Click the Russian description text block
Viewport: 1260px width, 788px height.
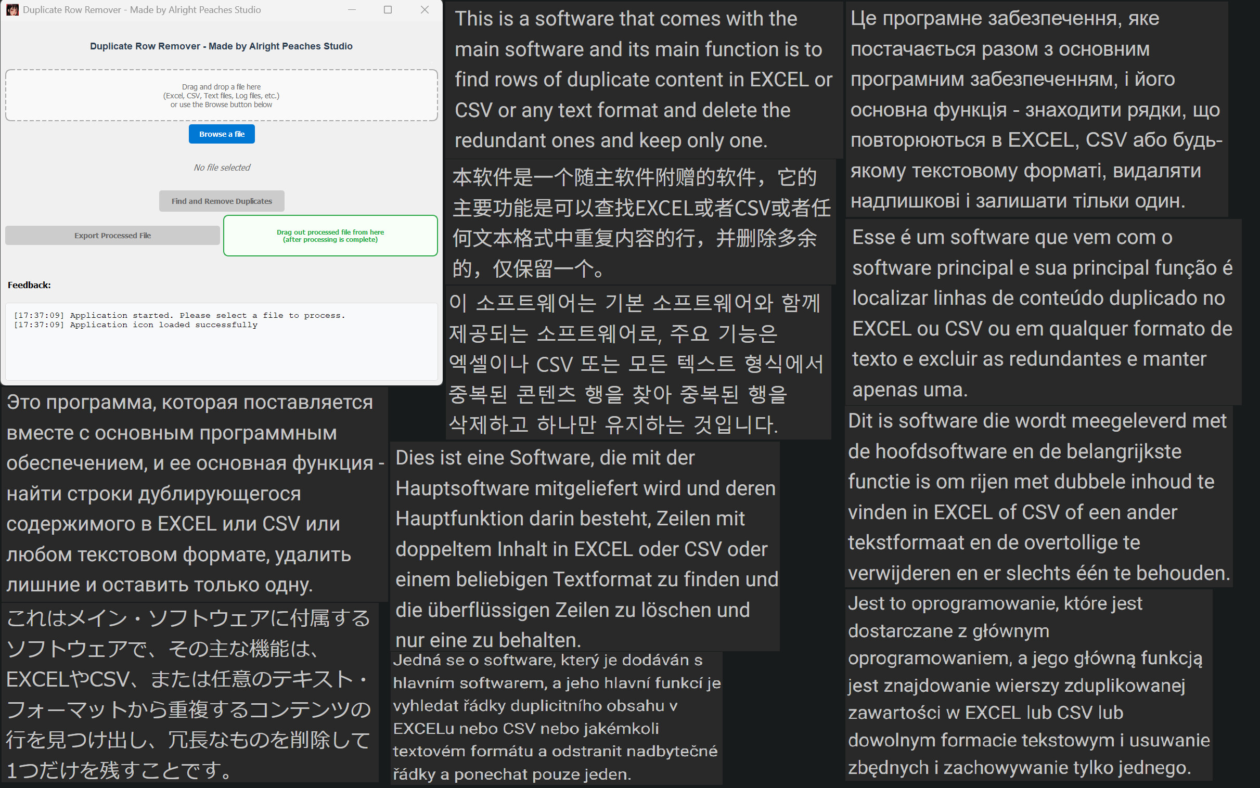click(x=194, y=494)
